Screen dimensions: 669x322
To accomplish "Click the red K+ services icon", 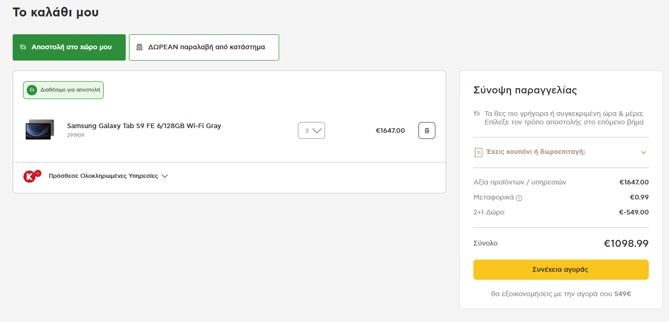I will tap(32, 176).
